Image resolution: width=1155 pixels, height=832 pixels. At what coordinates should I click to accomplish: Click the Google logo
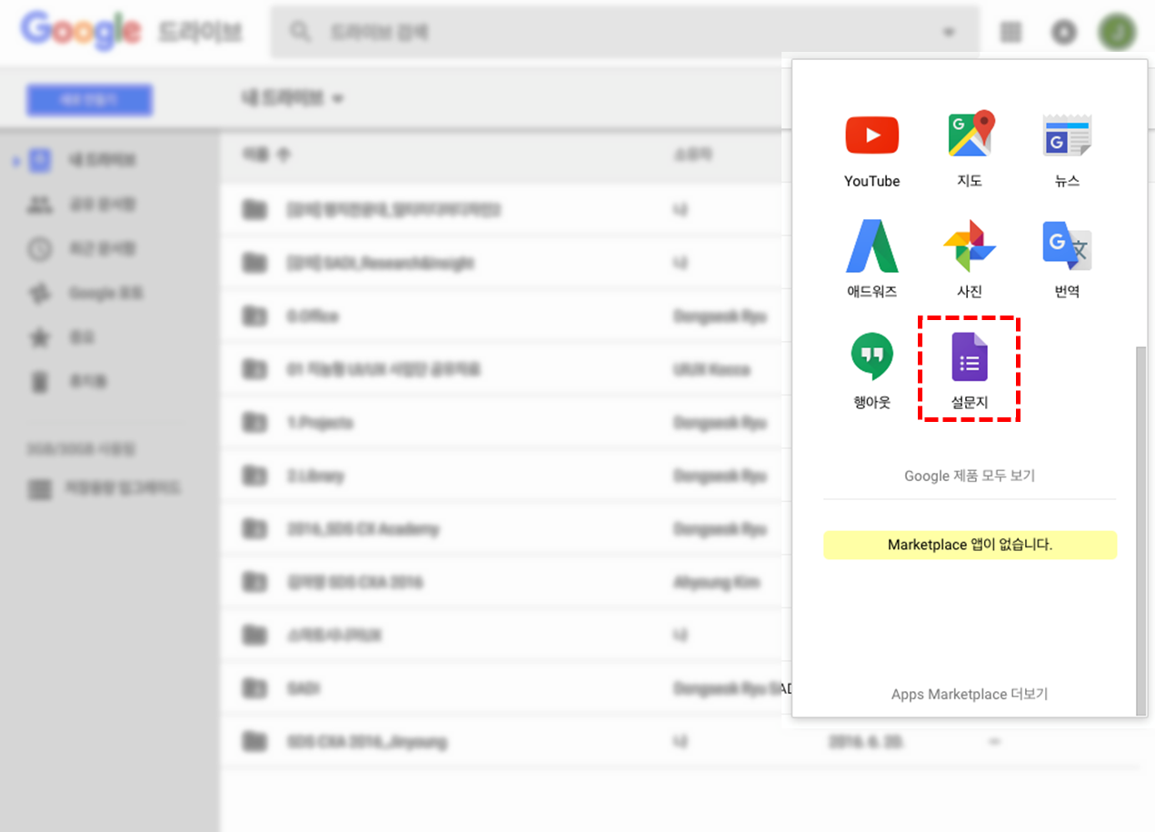[83, 31]
